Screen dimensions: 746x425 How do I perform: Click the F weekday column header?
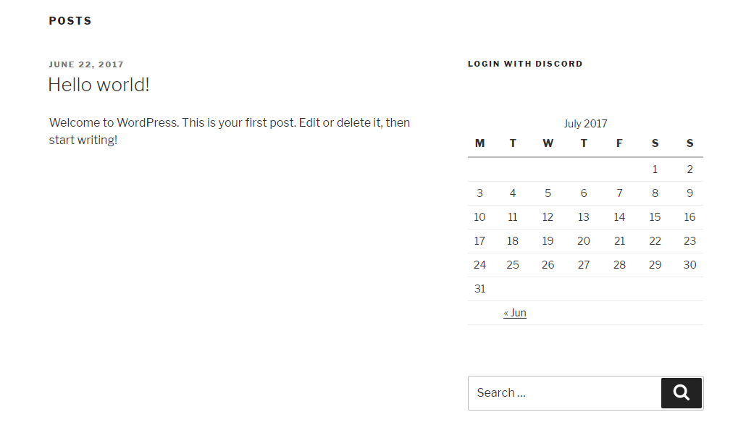point(619,143)
